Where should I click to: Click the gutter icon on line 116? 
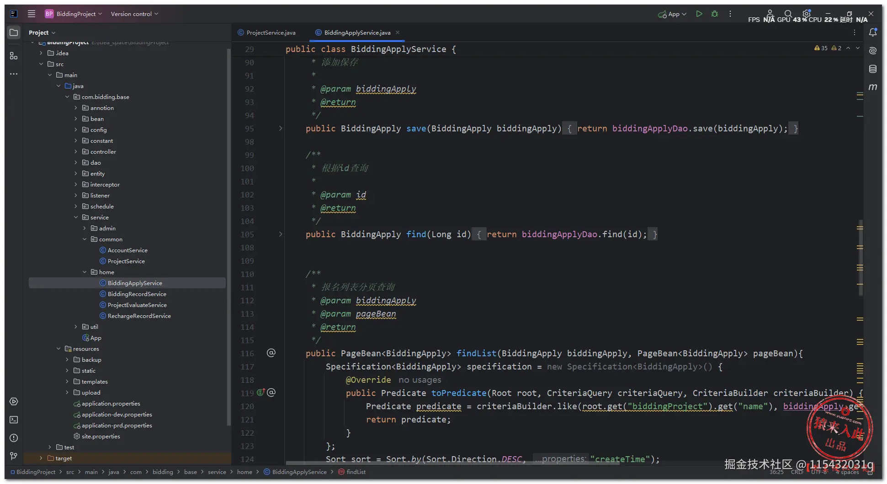tap(271, 353)
